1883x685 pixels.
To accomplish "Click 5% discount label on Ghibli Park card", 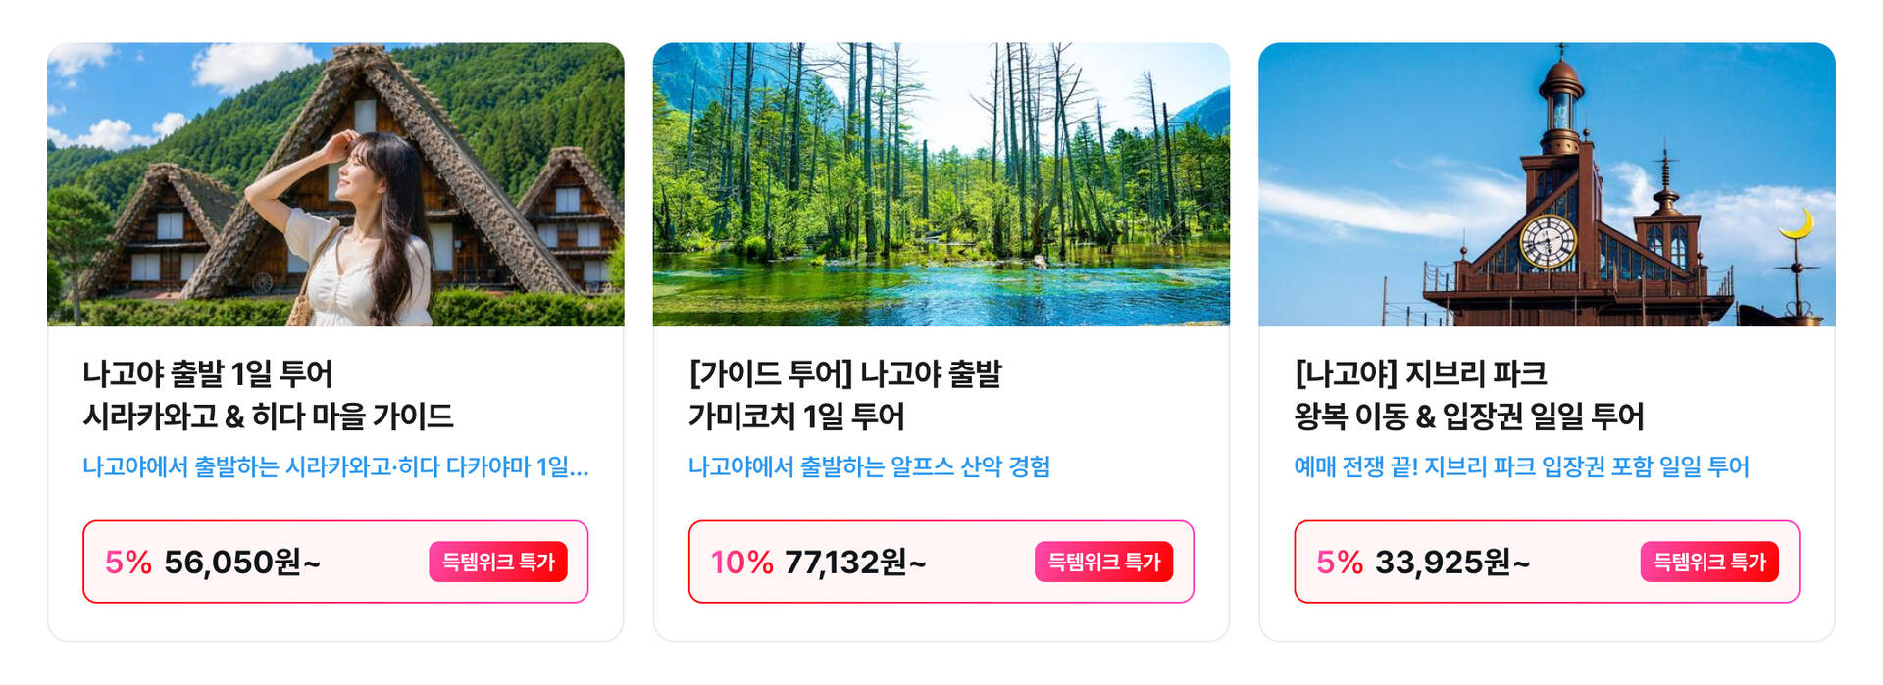I will (1340, 563).
